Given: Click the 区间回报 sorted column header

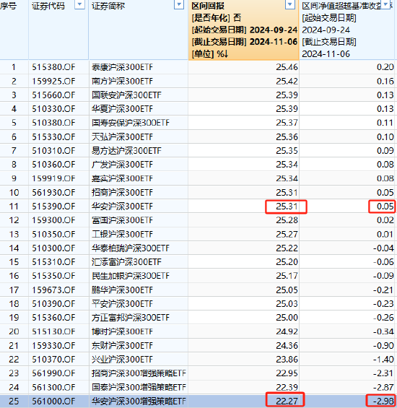Looking at the screenshot, I should 243,30.
